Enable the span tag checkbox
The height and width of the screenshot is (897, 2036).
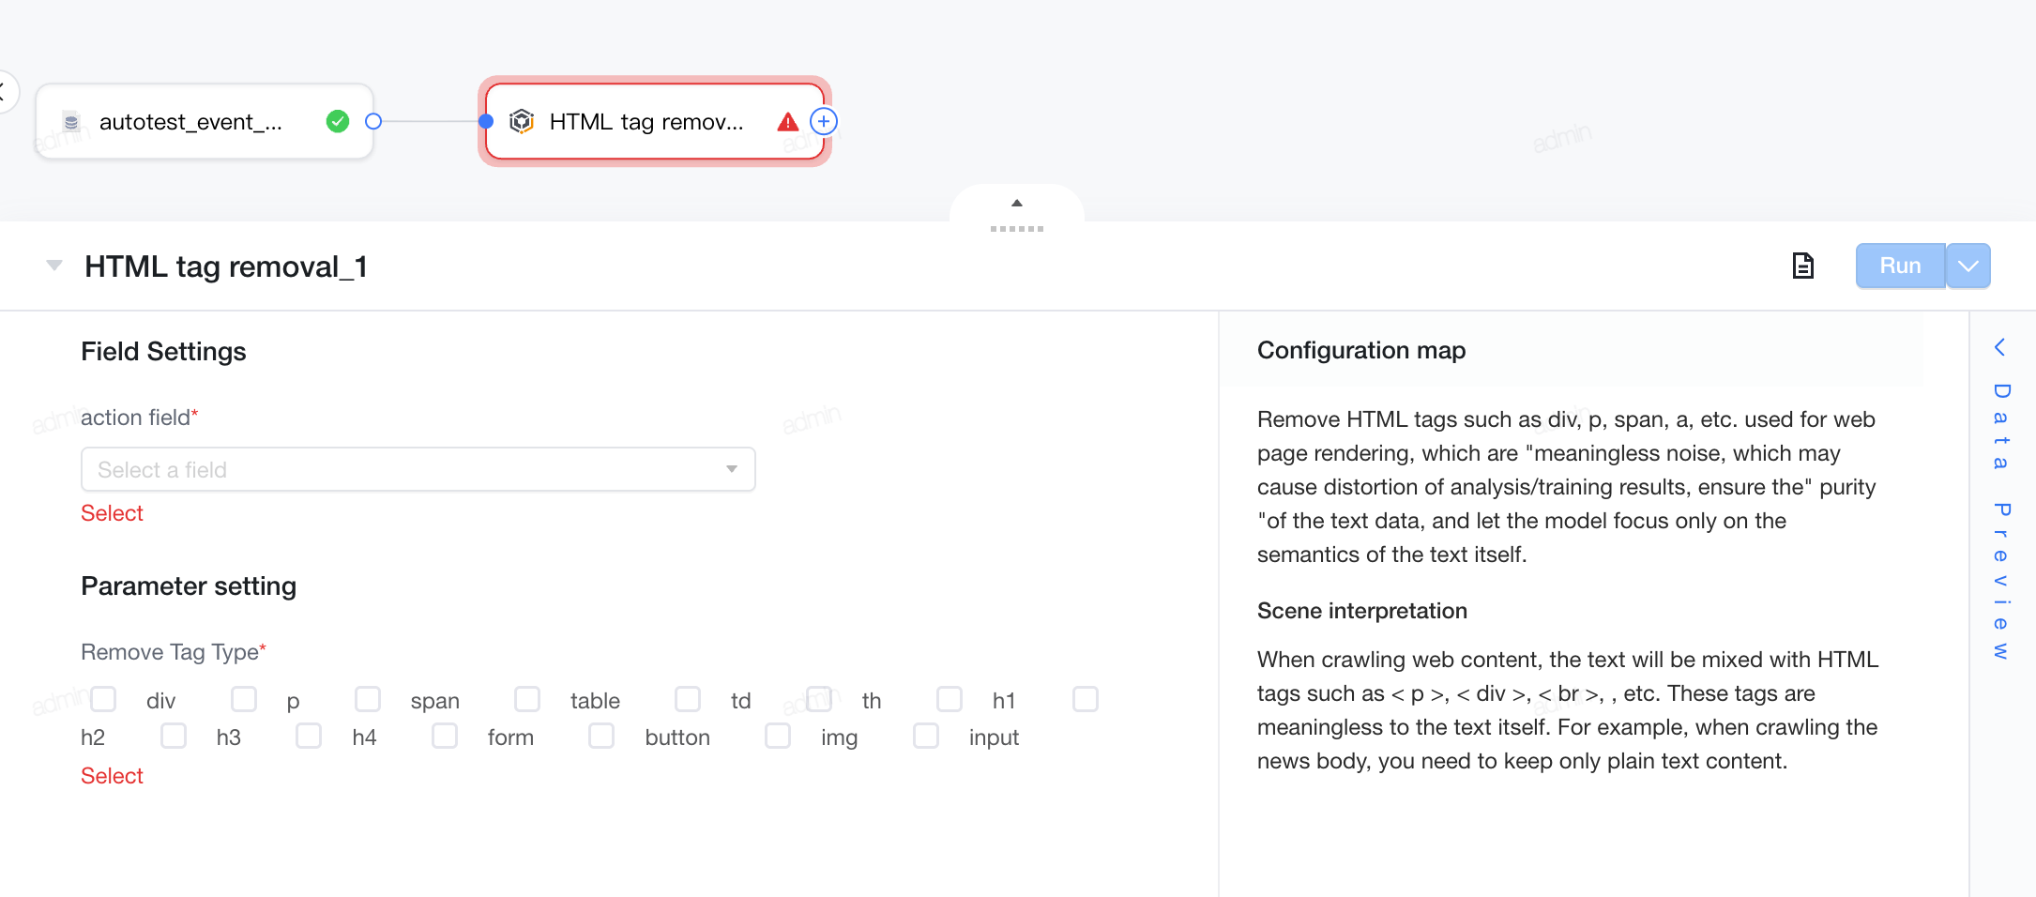(x=368, y=699)
